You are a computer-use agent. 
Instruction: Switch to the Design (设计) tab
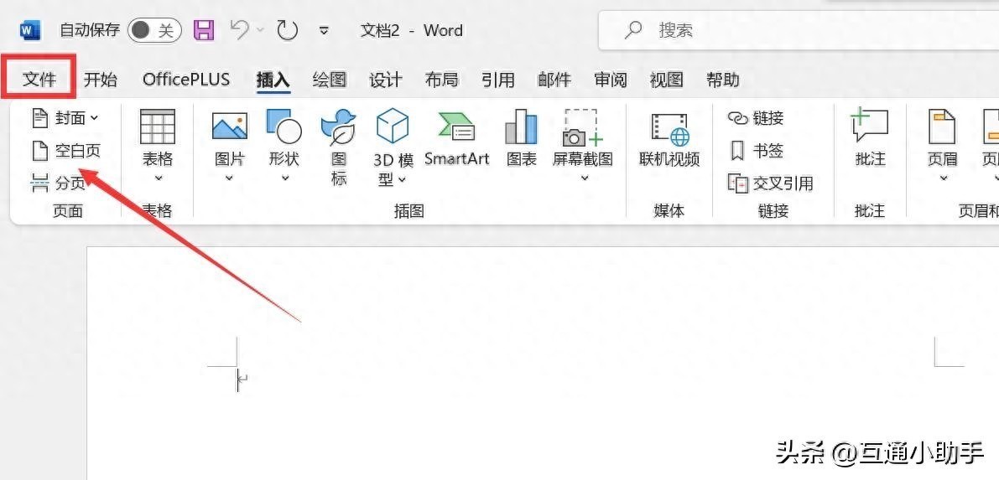click(385, 80)
